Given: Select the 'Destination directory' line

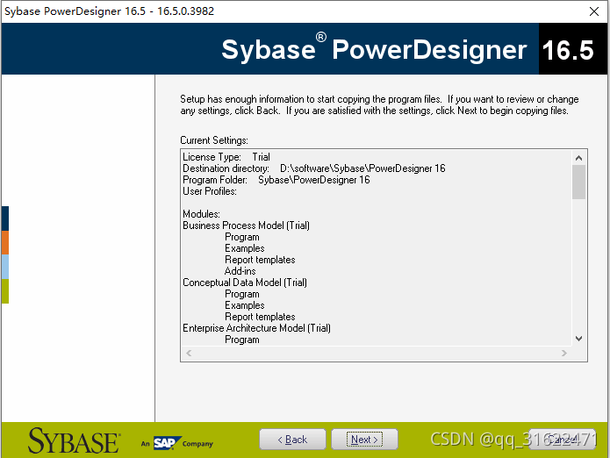Looking at the screenshot, I should coord(314,168).
